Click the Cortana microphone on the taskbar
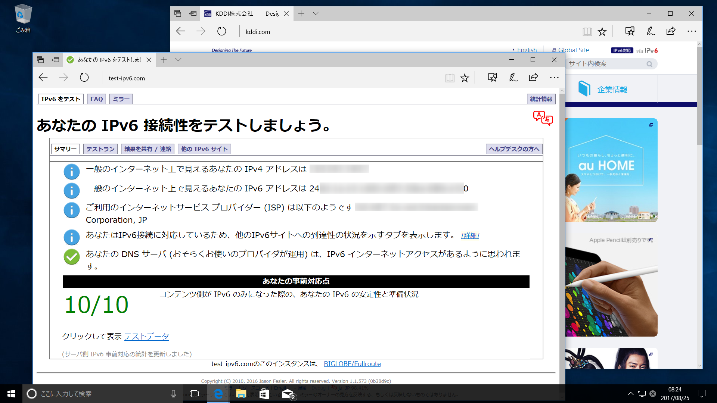This screenshot has height=403, width=717. point(173,393)
